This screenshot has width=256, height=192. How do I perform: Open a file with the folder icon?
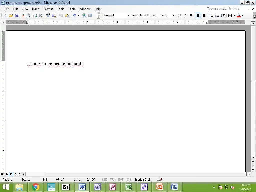click(x=11, y=15)
